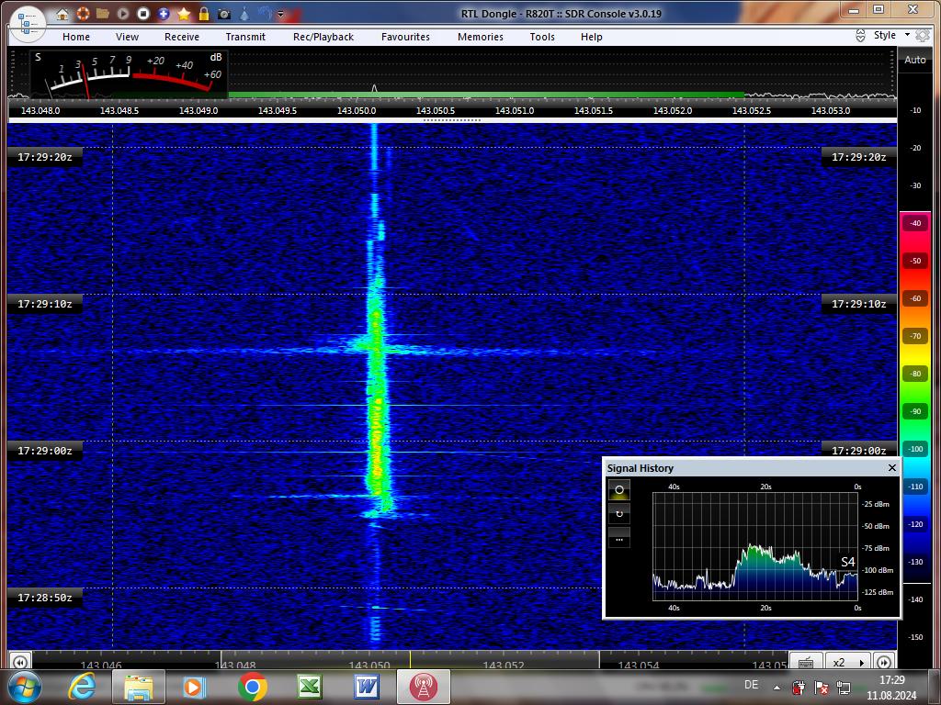Open Windows Media Player from taskbar

(195, 688)
